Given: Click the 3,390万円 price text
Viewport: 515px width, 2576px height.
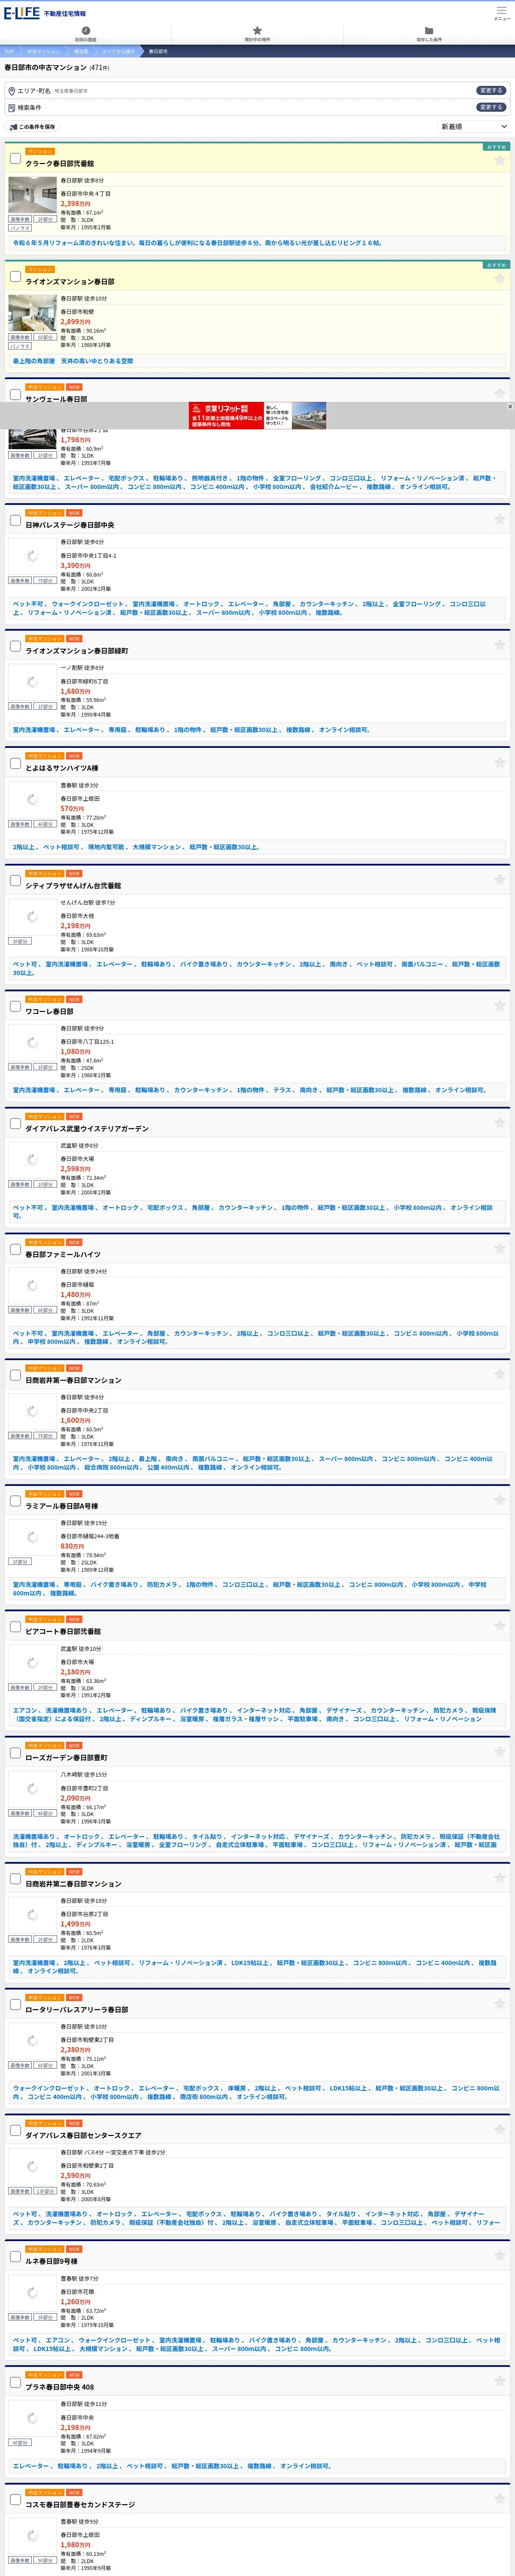Looking at the screenshot, I should pos(75,566).
